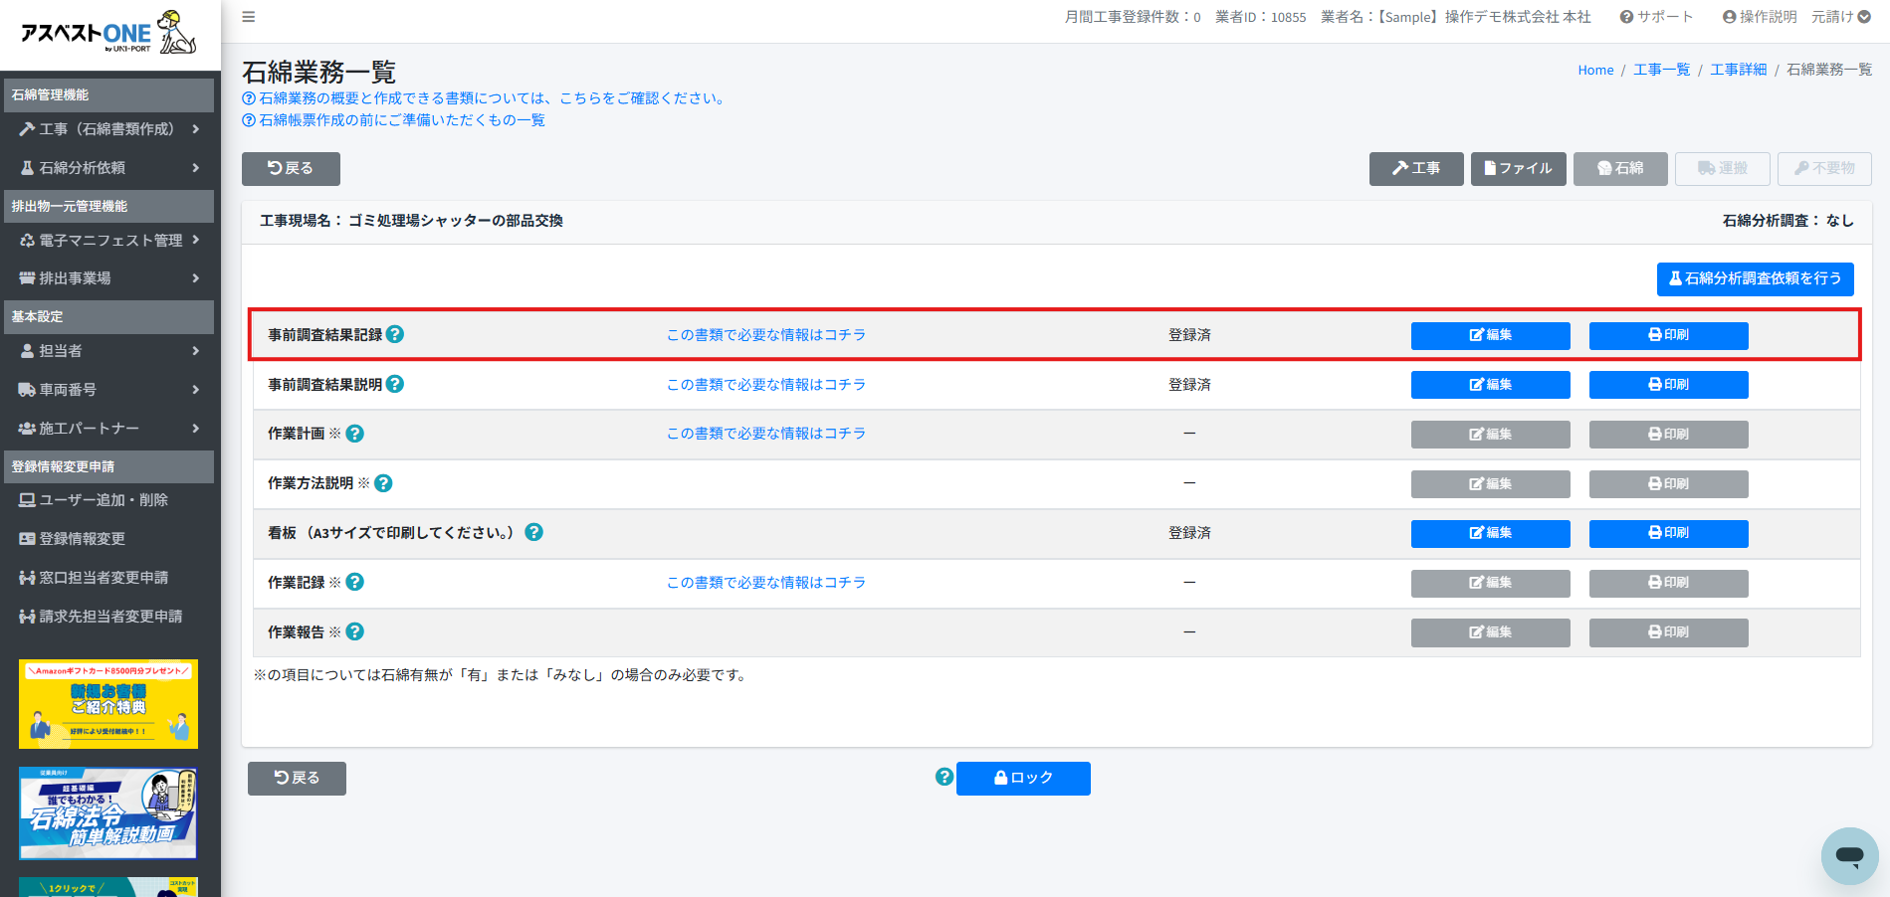Switch to the 石綿 tab
Image resolution: width=1890 pixels, height=897 pixels.
1619,169
